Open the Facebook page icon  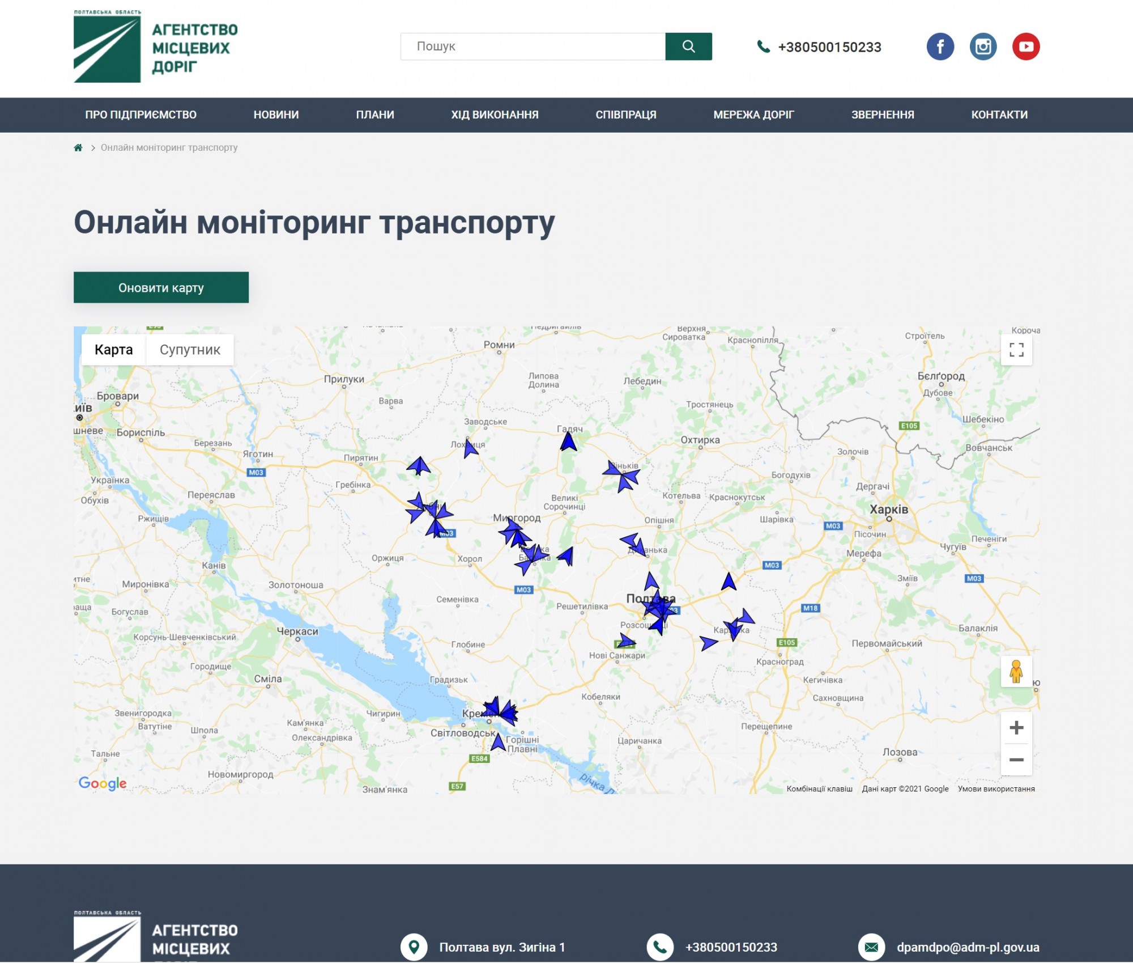pyautogui.click(x=940, y=46)
